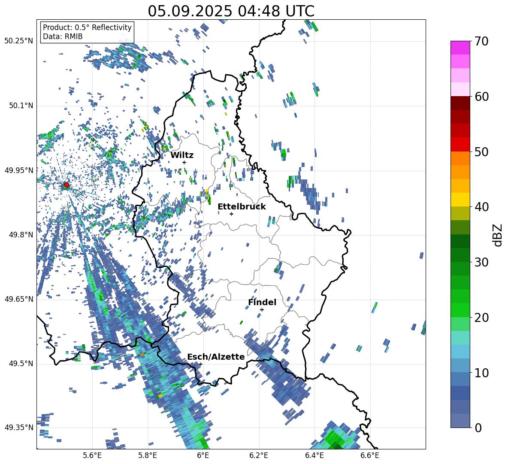Click the 49.65°N latitude label
This screenshot has width=508, height=464.
(19, 299)
